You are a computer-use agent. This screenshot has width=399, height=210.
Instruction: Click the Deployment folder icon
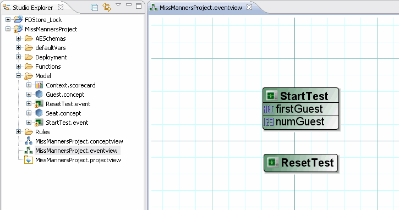29,57
